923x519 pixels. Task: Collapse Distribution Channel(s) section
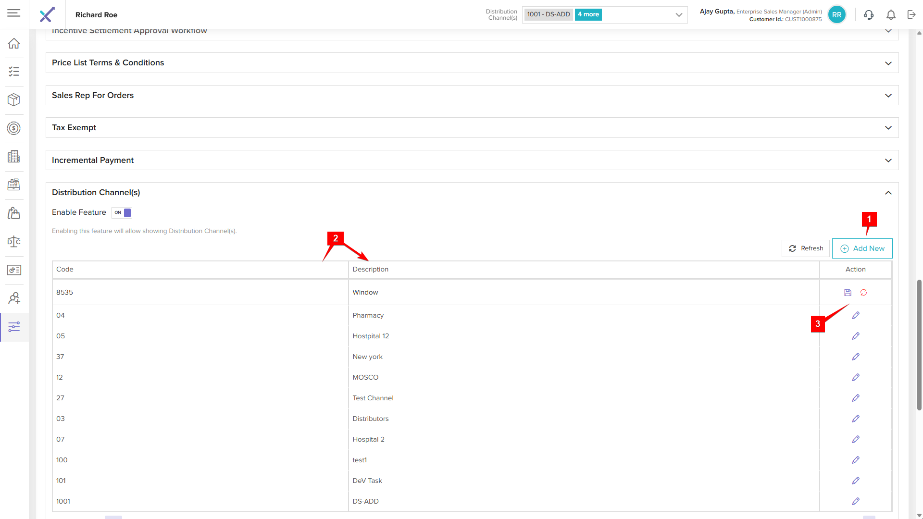888,193
